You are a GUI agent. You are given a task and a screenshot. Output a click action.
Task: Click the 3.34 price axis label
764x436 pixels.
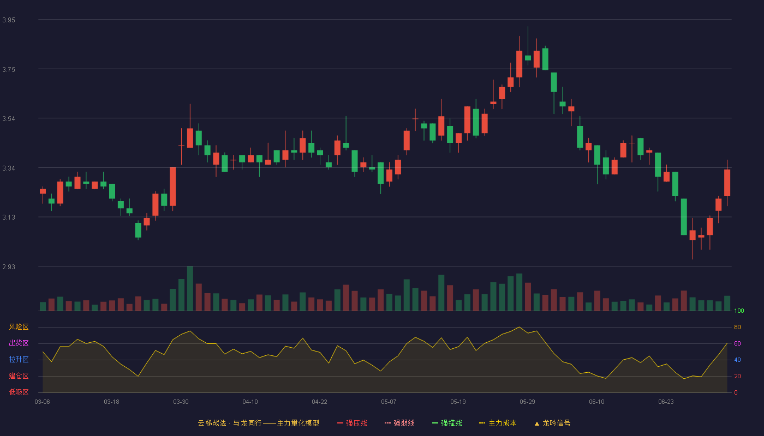(x=9, y=168)
